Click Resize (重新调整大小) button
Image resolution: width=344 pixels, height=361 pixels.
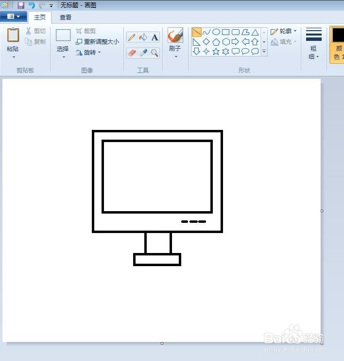pos(98,42)
